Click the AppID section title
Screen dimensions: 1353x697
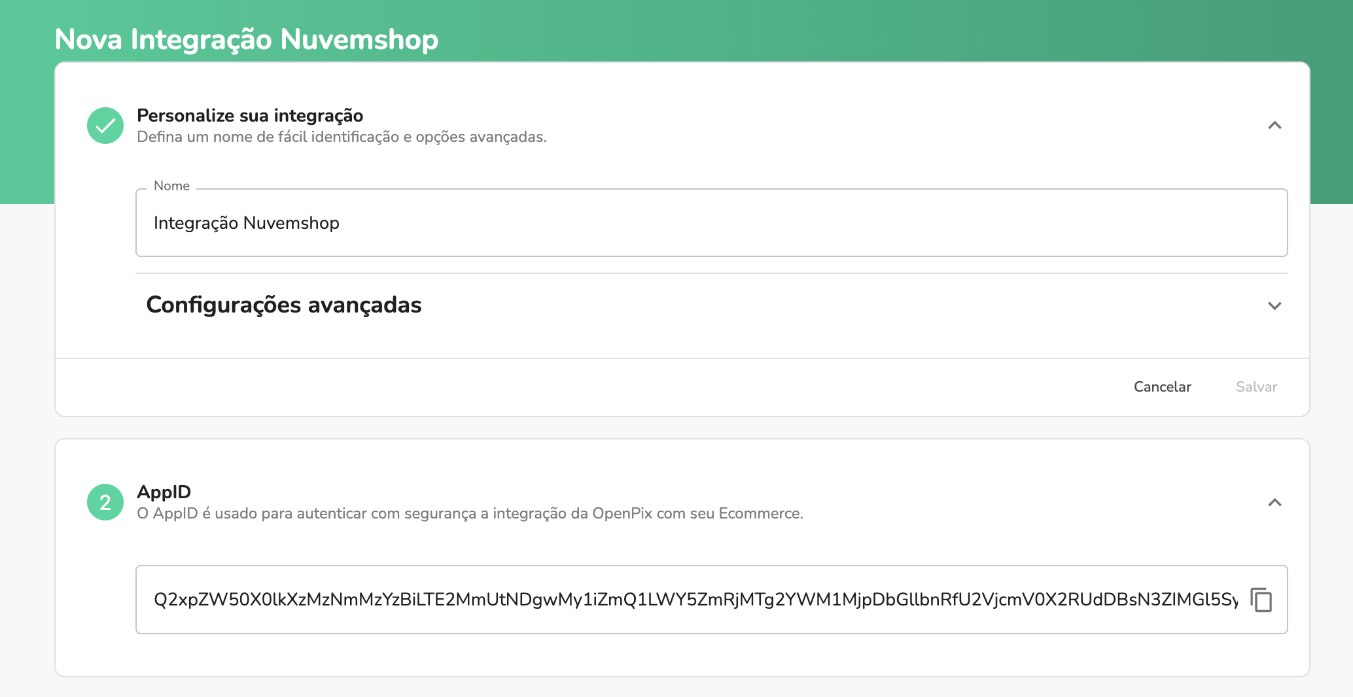click(x=164, y=492)
